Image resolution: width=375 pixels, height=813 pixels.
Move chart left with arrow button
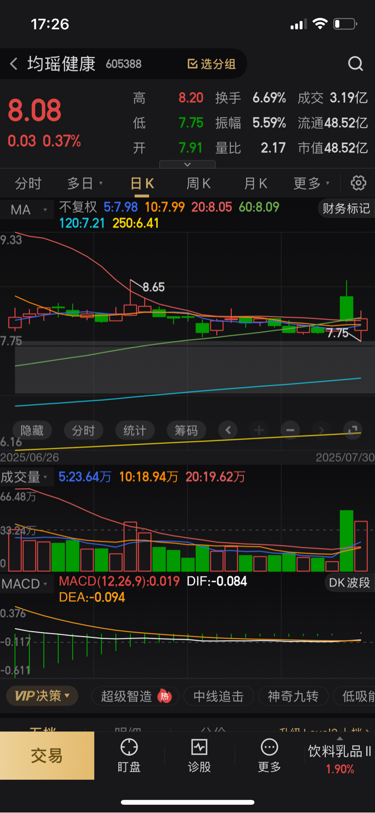click(228, 430)
